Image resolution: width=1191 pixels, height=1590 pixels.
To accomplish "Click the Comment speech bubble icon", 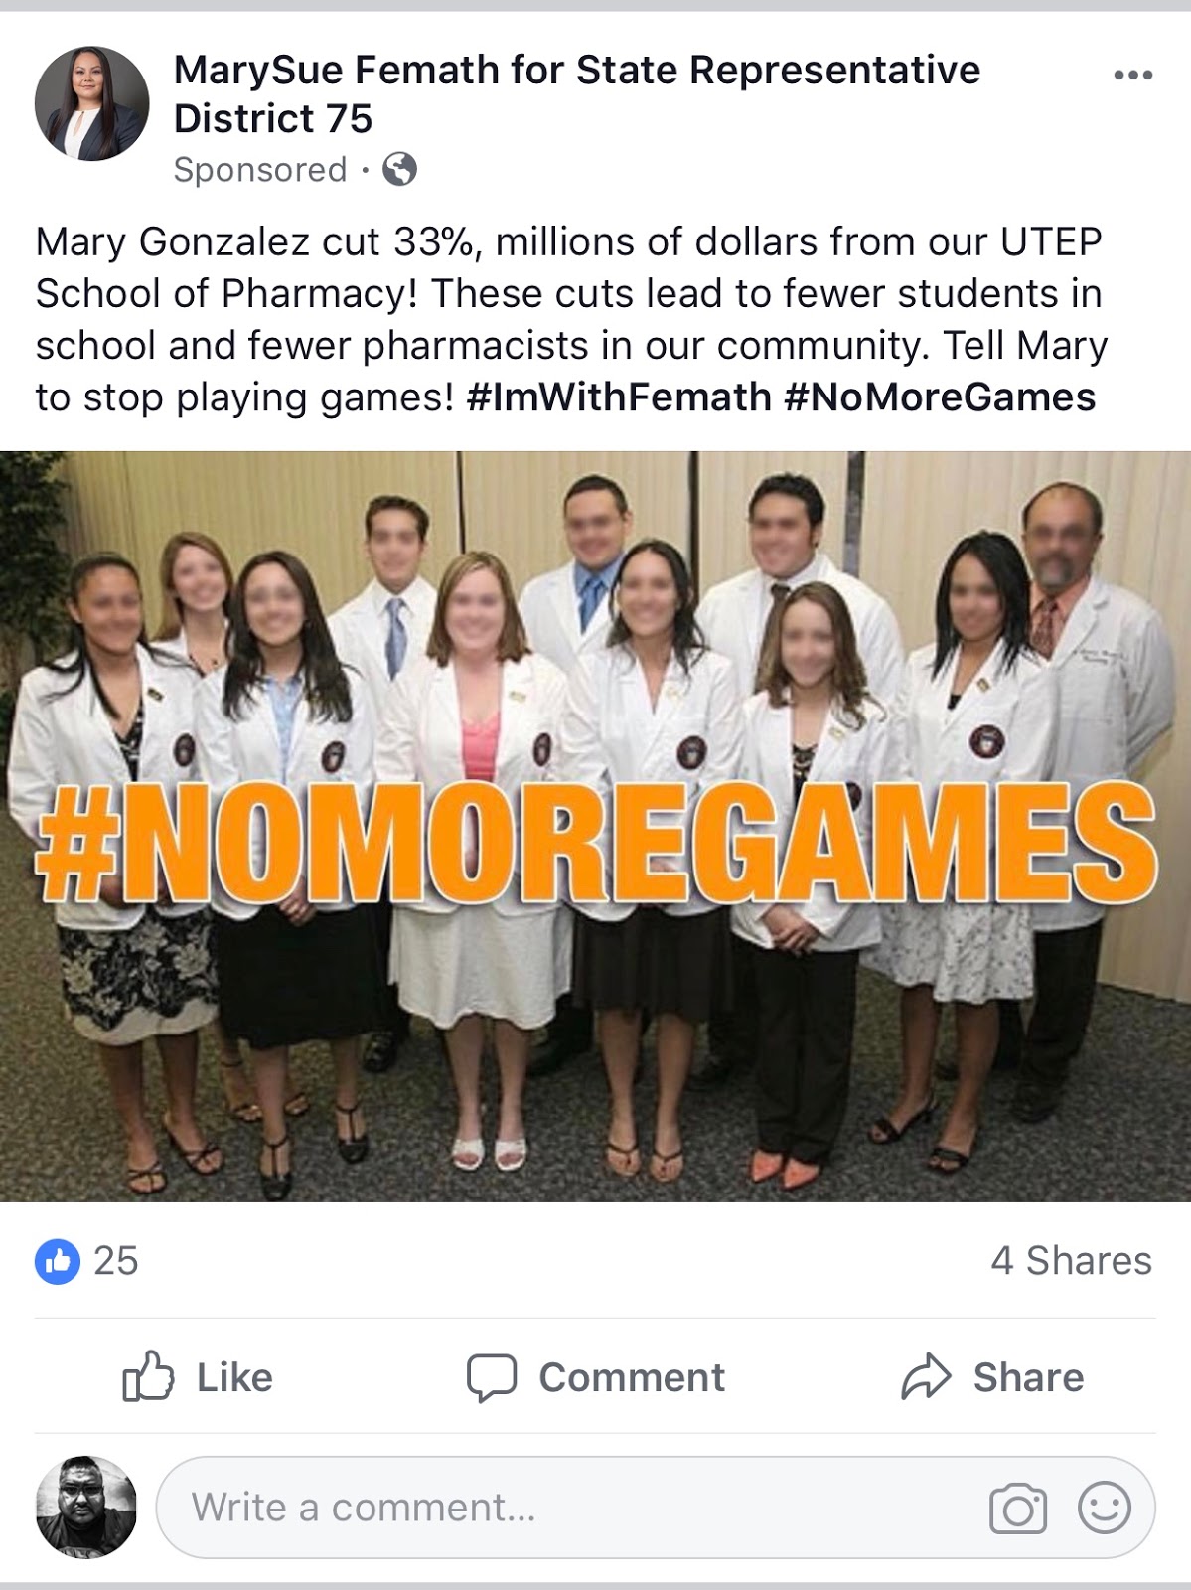I will pos(492,1378).
